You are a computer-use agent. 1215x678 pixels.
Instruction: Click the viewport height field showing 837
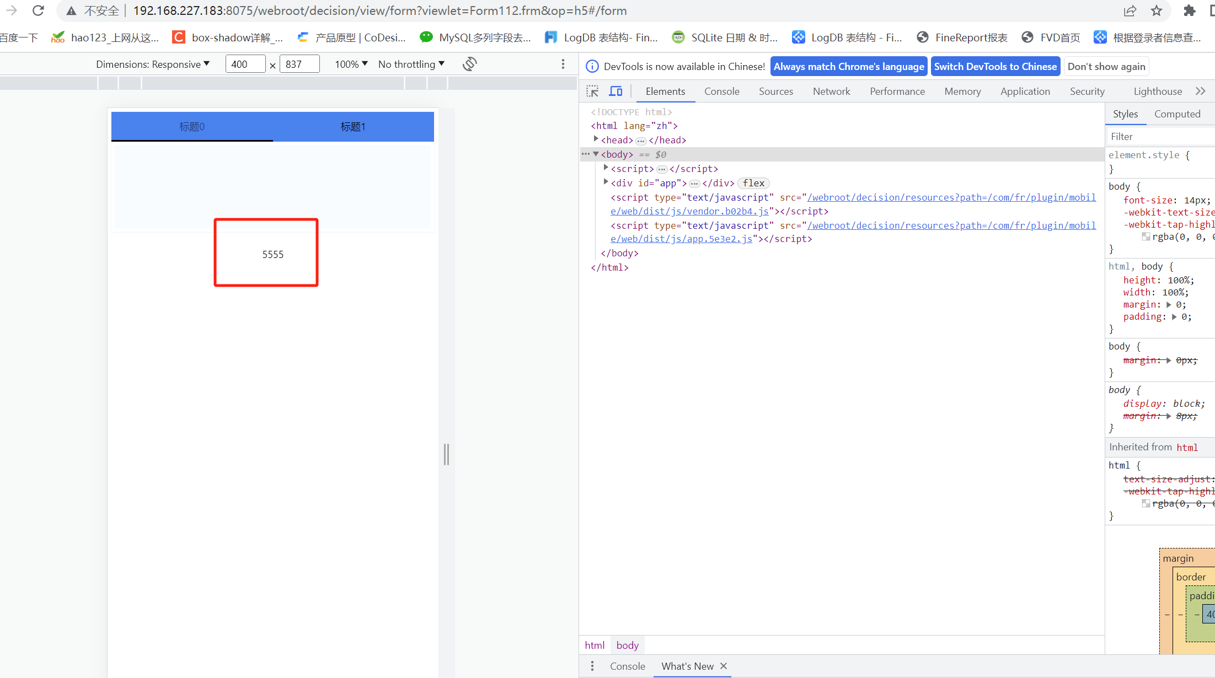pos(299,64)
